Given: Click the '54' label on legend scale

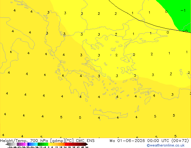Looking at the screenshot, I should tap(87, 147).
